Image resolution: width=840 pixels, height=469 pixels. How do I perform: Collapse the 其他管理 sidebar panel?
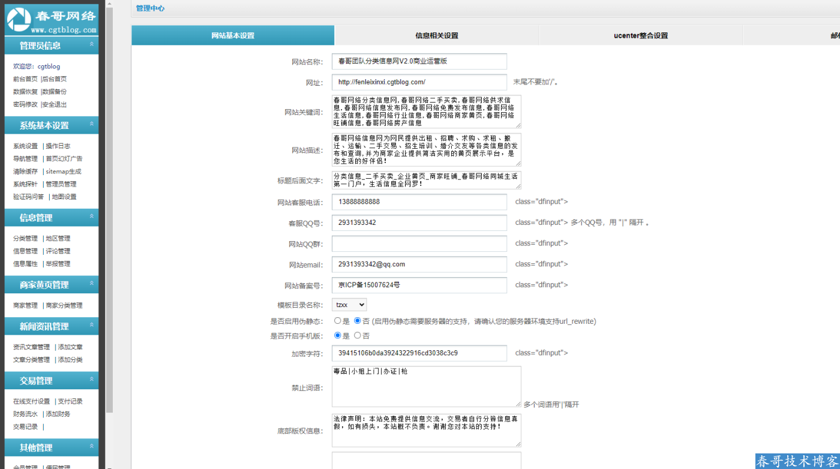click(92, 446)
